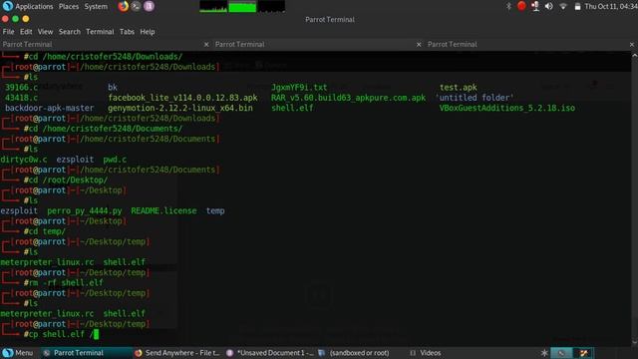Click the star icon on bottom panel
Screen dimensions: 638x359
click(x=544, y=353)
